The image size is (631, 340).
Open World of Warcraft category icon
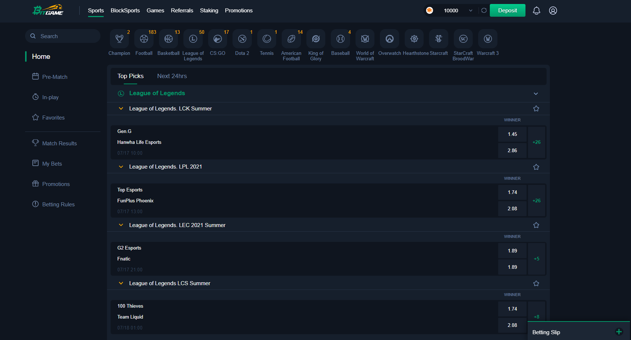(365, 39)
